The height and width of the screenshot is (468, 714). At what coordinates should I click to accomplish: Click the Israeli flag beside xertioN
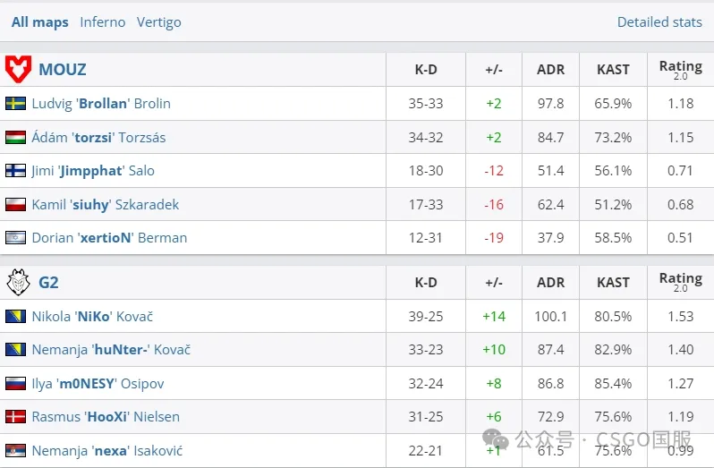point(15,238)
